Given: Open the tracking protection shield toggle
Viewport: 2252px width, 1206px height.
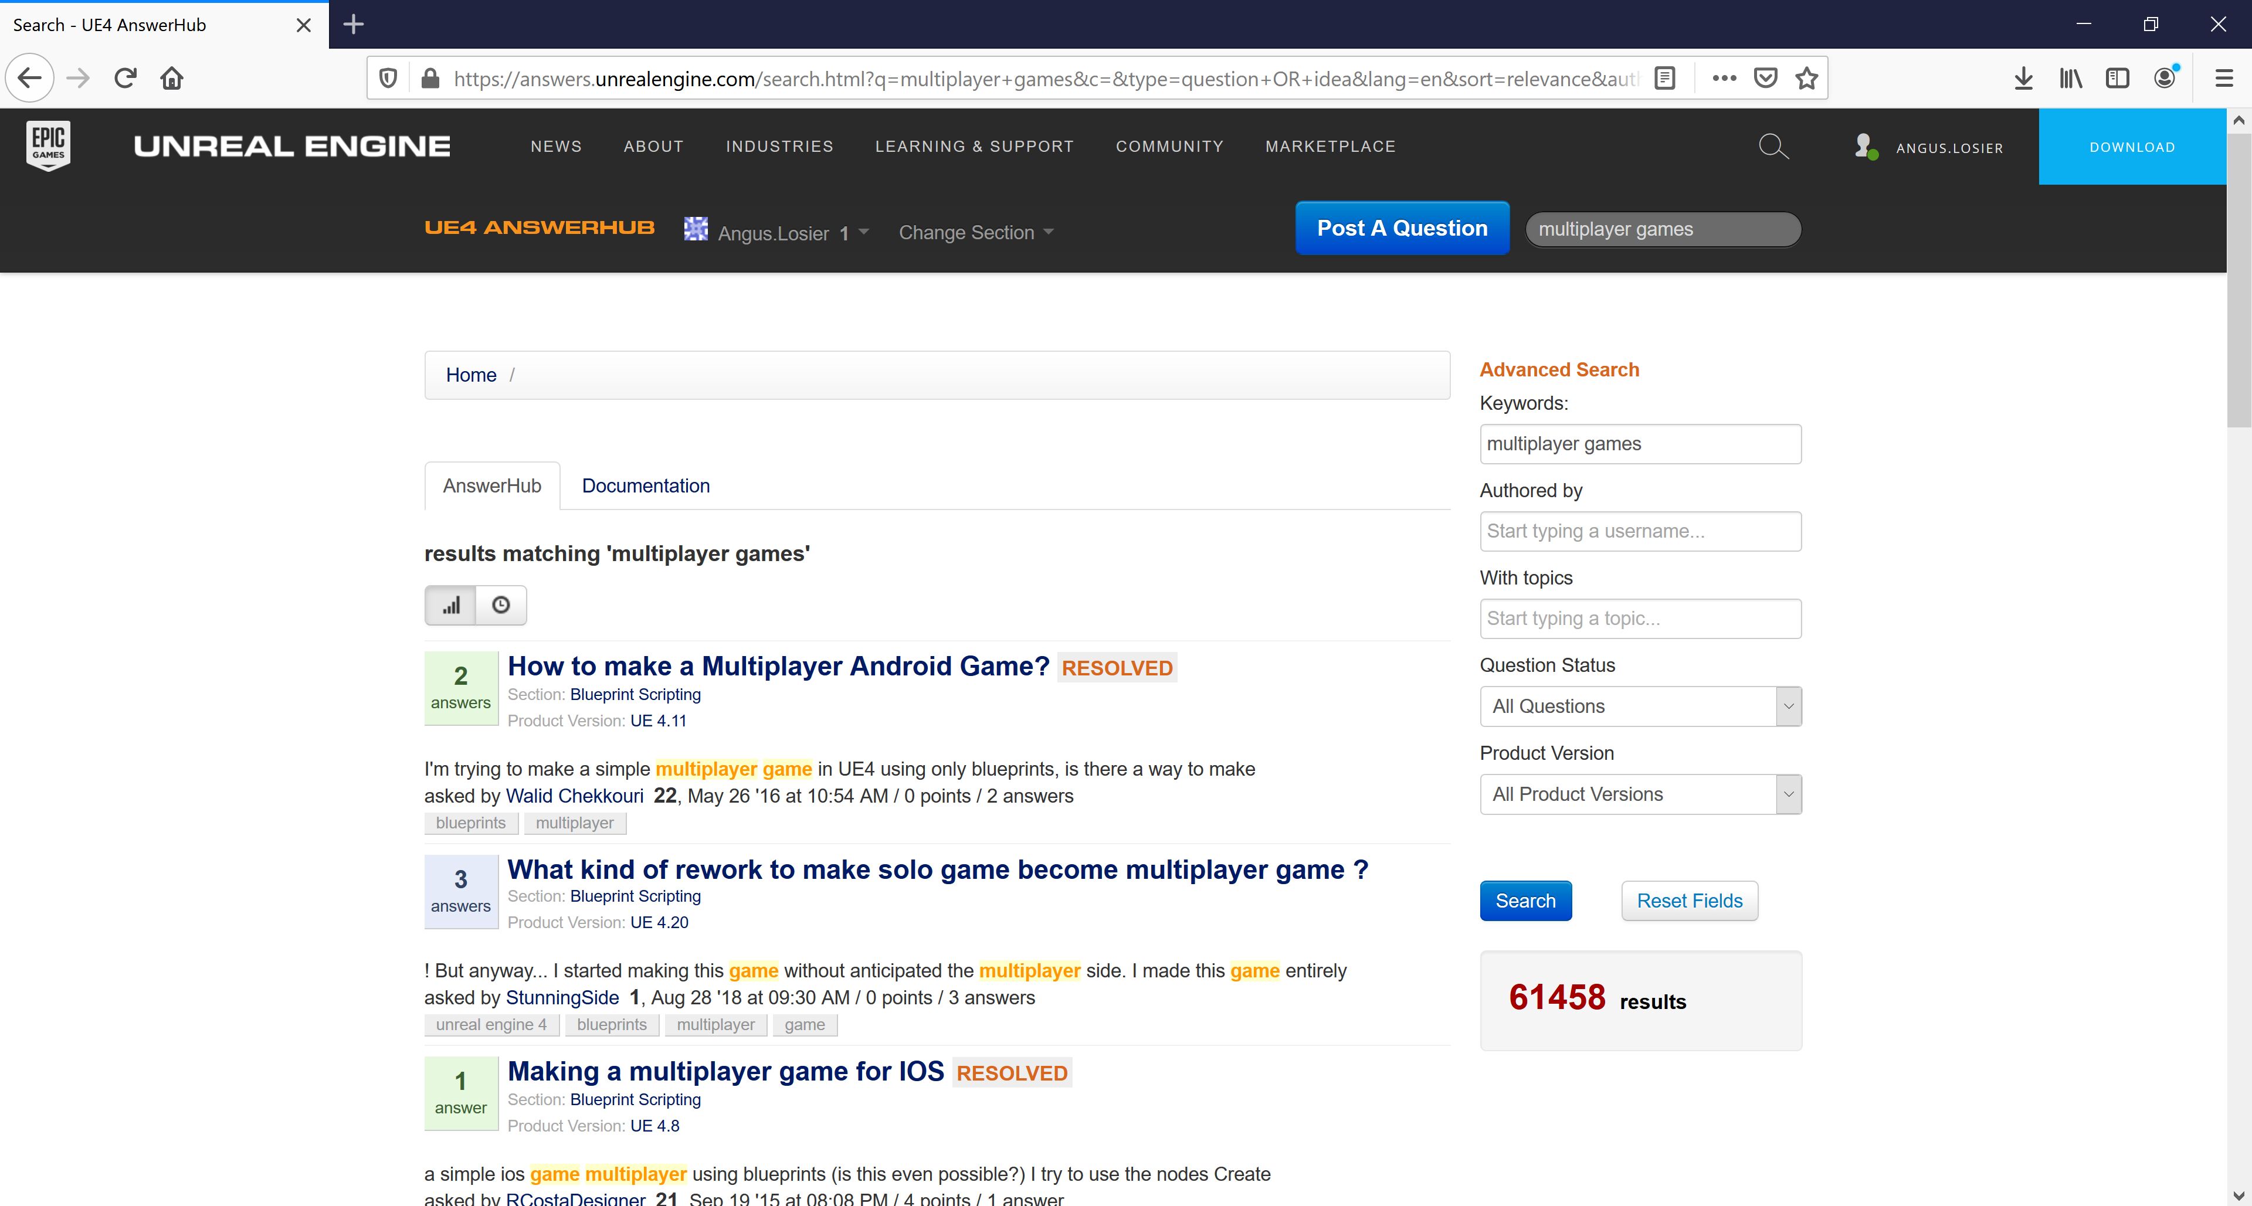Looking at the screenshot, I should pos(388,78).
